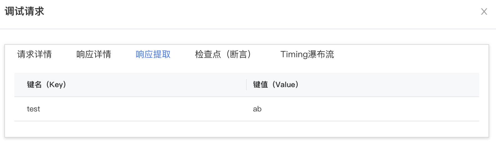Click the 键名（Key）column header
The image size is (496, 145).
pos(47,85)
